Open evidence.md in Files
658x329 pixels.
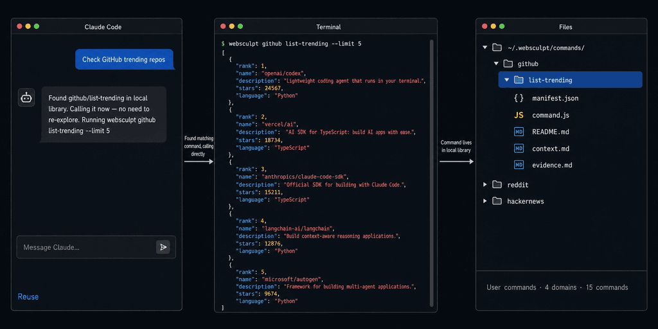point(552,165)
